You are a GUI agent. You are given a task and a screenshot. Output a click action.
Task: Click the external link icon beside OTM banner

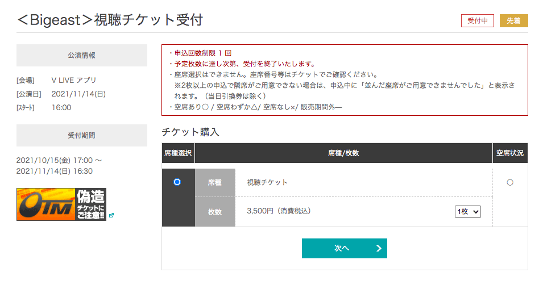click(111, 215)
